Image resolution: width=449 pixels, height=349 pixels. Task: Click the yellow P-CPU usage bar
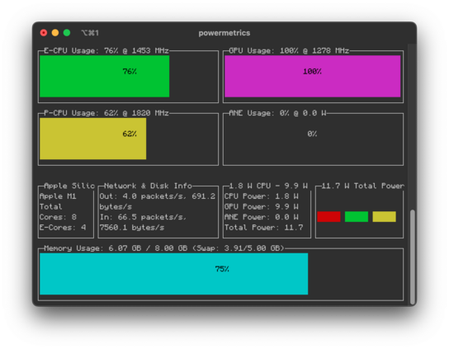(x=92, y=139)
